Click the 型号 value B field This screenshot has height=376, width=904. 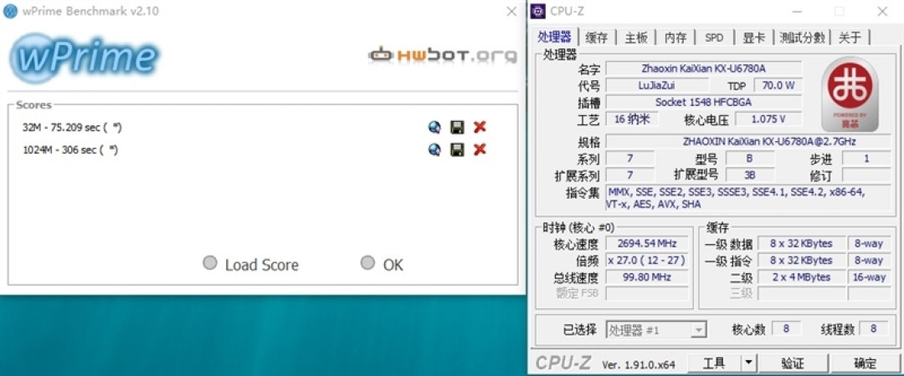click(x=749, y=159)
